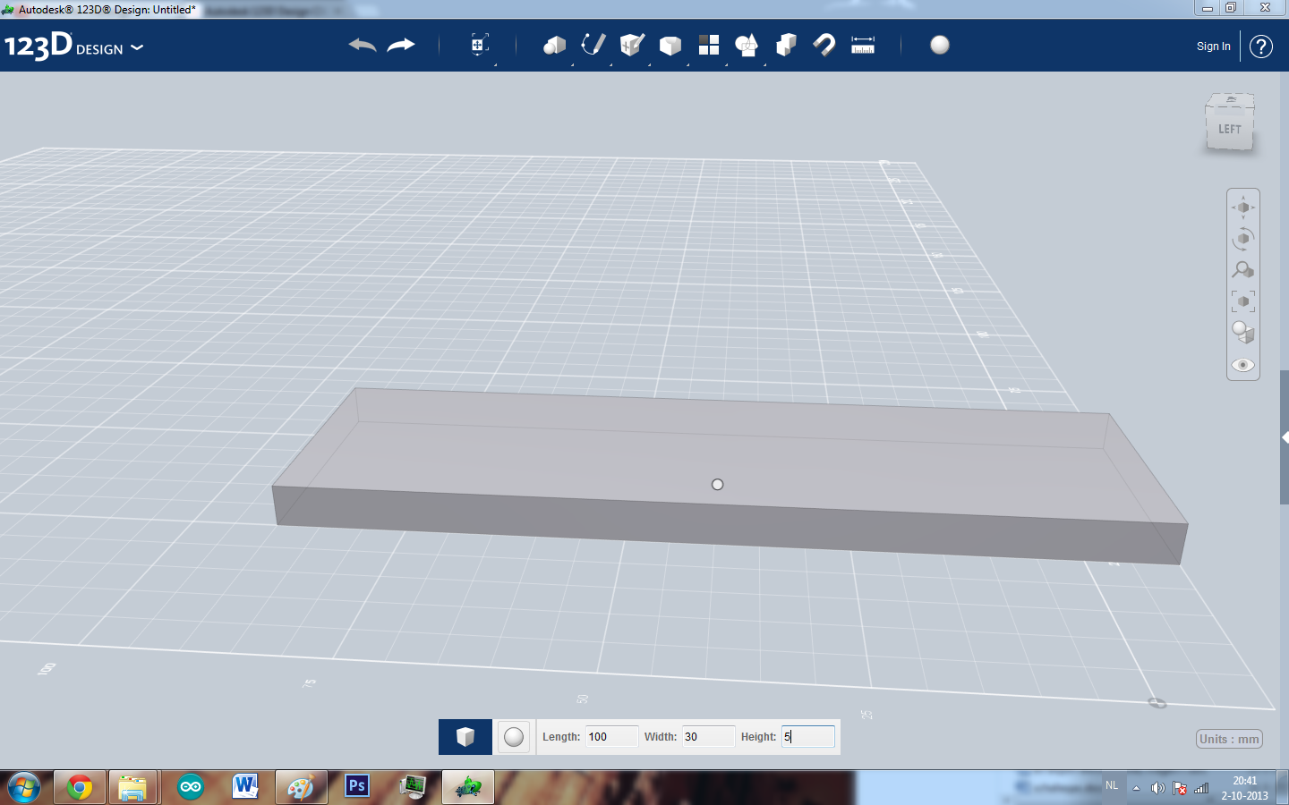The height and width of the screenshot is (805, 1289).
Task: Expand the right side panel arrow
Action: pos(1285,437)
